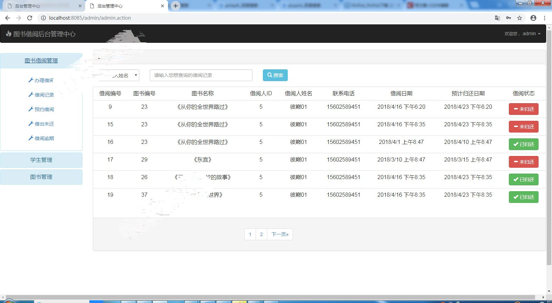Click the saved password key icon

click(509, 18)
